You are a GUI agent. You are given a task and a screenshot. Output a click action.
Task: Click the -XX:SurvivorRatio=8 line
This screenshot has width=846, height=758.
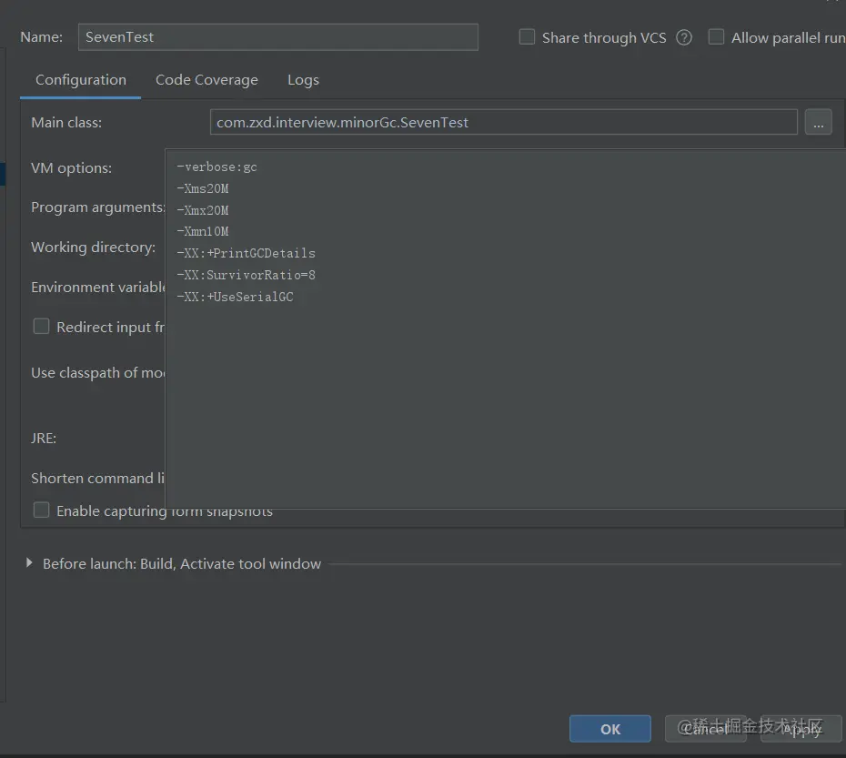[246, 275]
